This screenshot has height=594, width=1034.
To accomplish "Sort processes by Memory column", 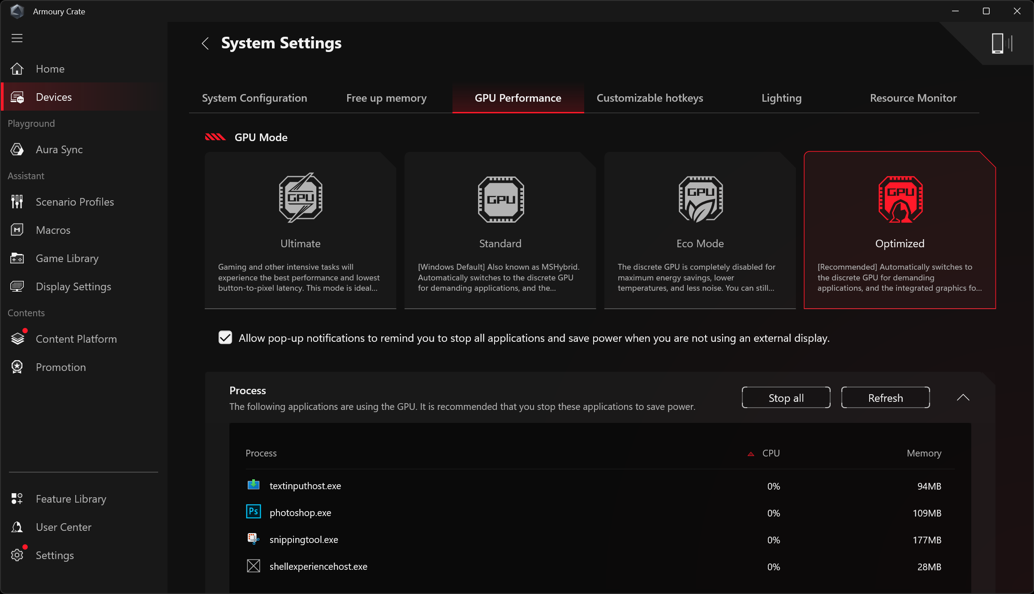I will tap(924, 453).
